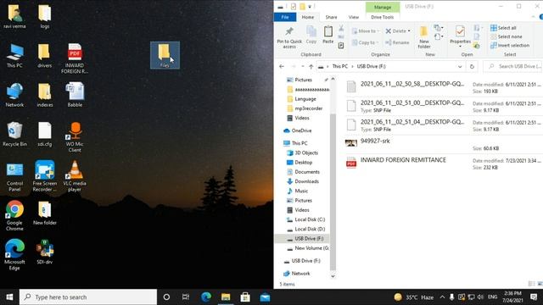Select Local Disk (C:) in navigation pane
Image resolution: width=543 pixels, height=305 pixels.
pos(306,219)
